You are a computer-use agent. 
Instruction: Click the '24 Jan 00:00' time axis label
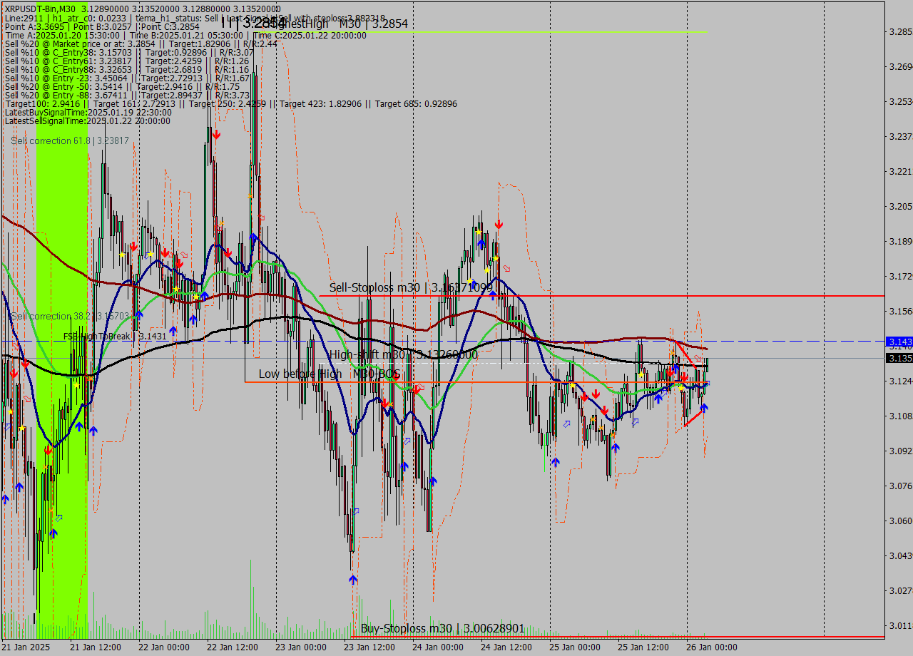[437, 647]
